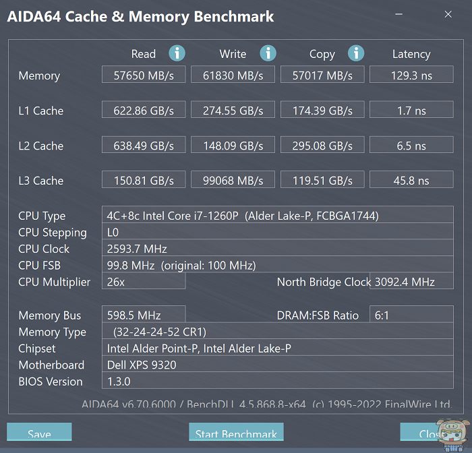Viewport: 472px width, 453px height.
Task: Click the DRAM:FSB Ratio 6:1 field
Action: coord(411,315)
